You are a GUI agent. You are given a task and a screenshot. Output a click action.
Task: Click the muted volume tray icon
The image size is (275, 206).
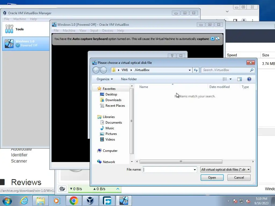coord(248,201)
